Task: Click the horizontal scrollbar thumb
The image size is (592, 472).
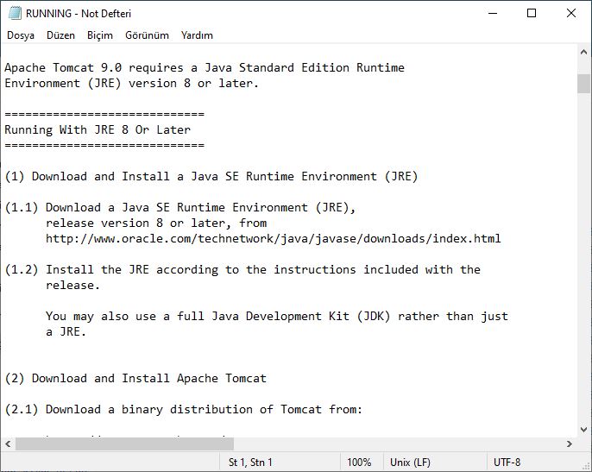Action: (x=124, y=444)
